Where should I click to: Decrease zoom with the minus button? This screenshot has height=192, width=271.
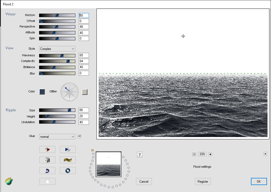click(194, 154)
